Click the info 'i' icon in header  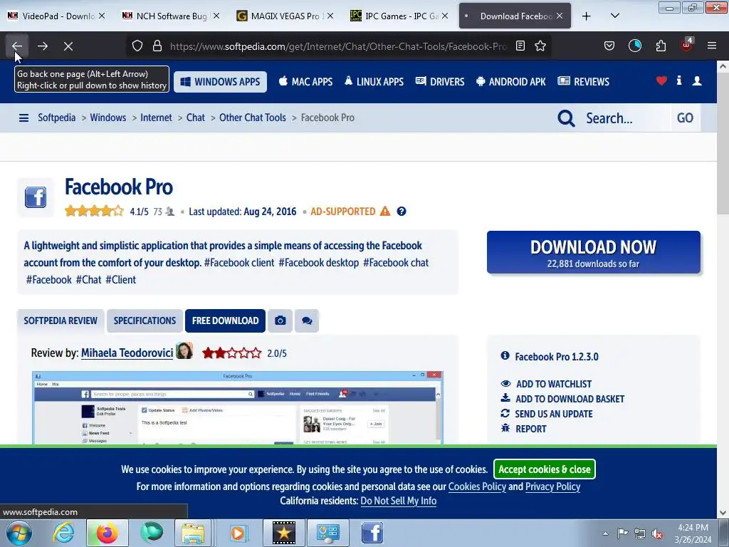[679, 80]
